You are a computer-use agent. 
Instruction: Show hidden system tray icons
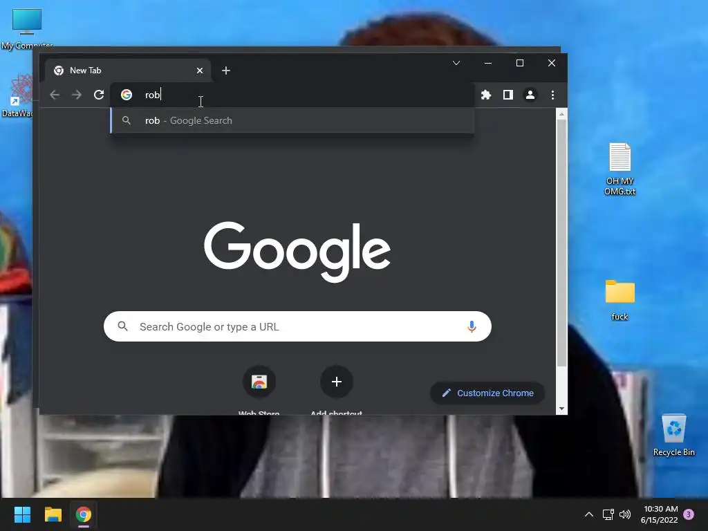coord(589,514)
